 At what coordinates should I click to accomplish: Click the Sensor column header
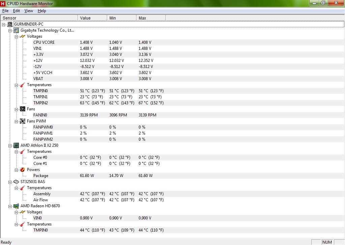click(x=39, y=18)
